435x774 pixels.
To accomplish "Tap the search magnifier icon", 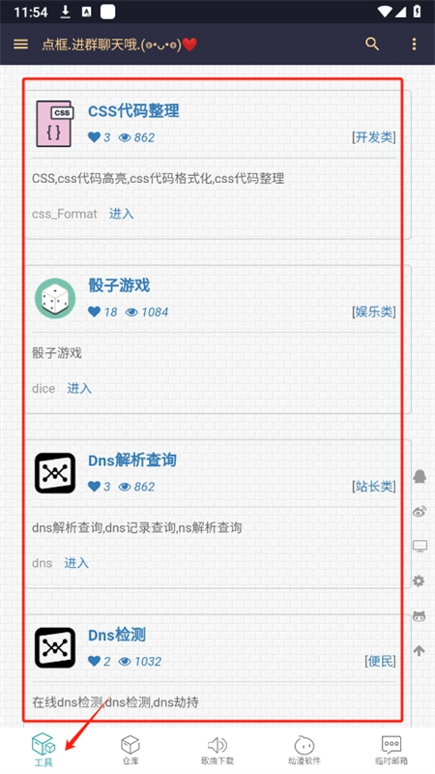I will [x=372, y=44].
